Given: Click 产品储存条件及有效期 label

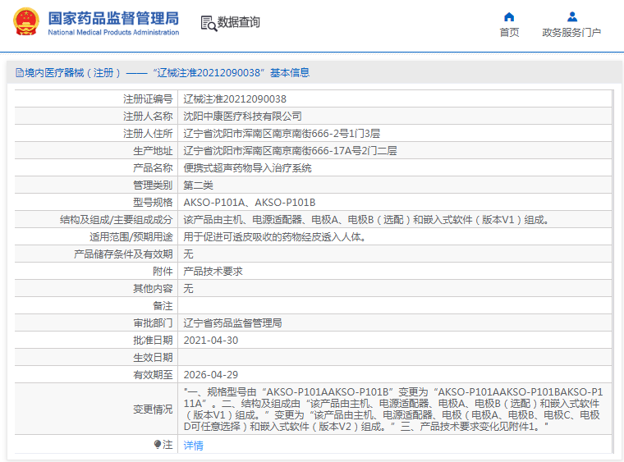Looking at the screenshot, I should (x=123, y=254).
